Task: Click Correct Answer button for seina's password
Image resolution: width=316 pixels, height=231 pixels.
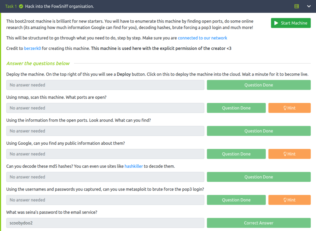Action: [x=259, y=223]
